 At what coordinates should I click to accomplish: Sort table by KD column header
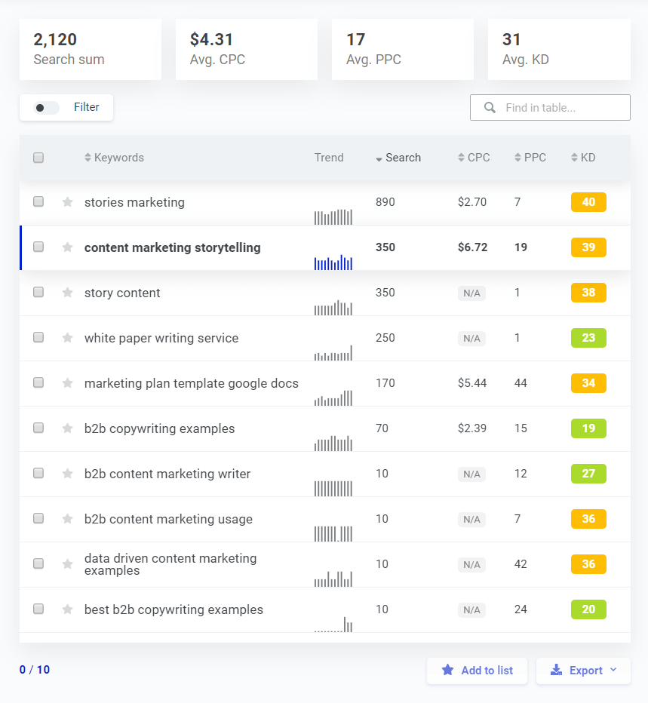tap(583, 158)
